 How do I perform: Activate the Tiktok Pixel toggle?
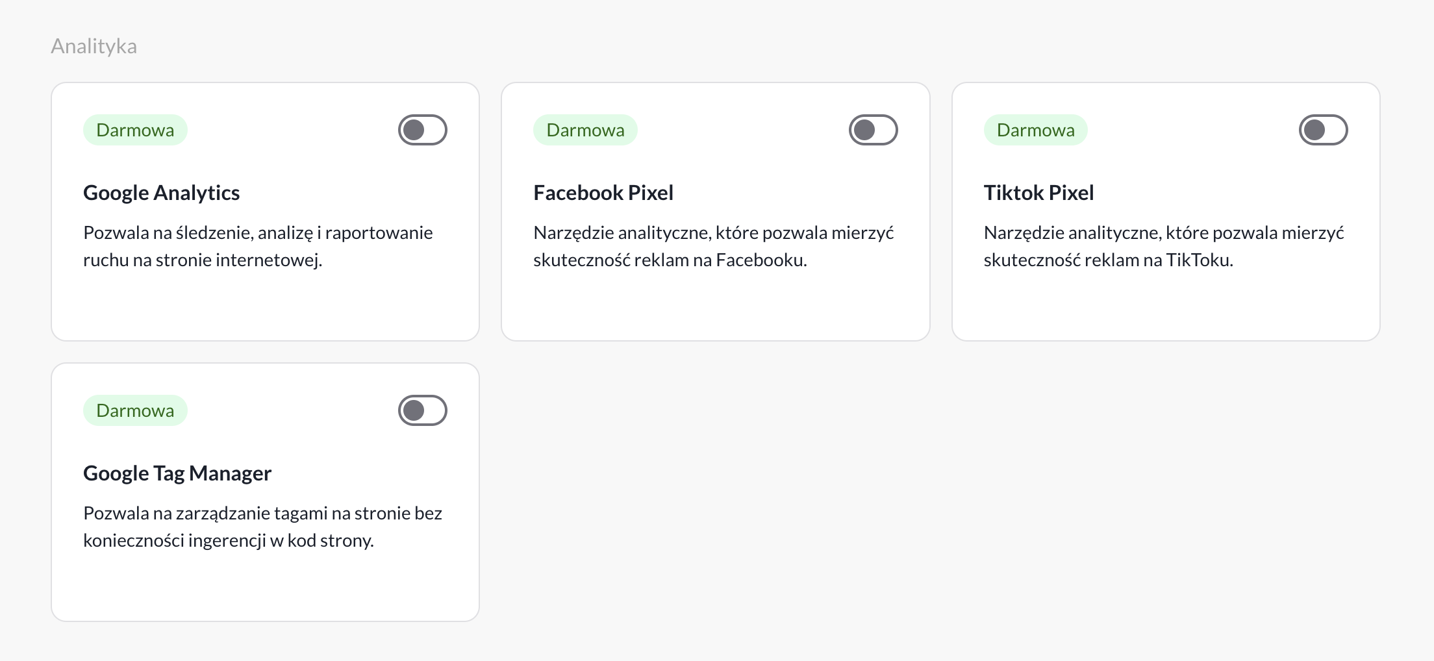click(1323, 130)
